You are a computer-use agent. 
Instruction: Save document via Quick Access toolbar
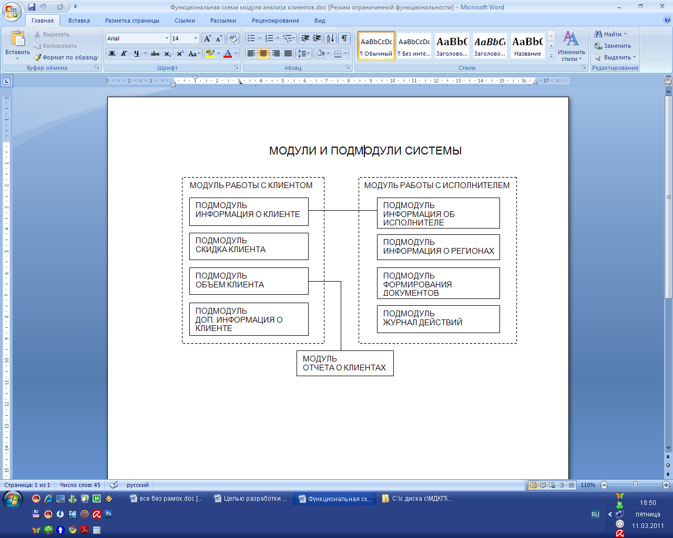pyautogui.click(x=32, y=7)
